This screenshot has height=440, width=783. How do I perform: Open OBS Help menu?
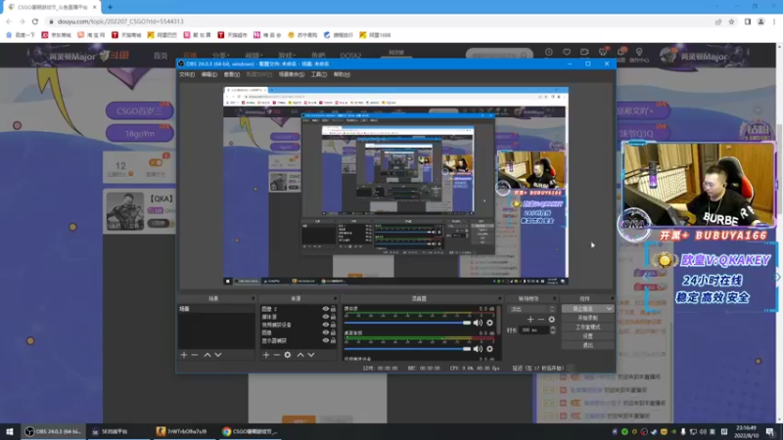click(342, 74)
